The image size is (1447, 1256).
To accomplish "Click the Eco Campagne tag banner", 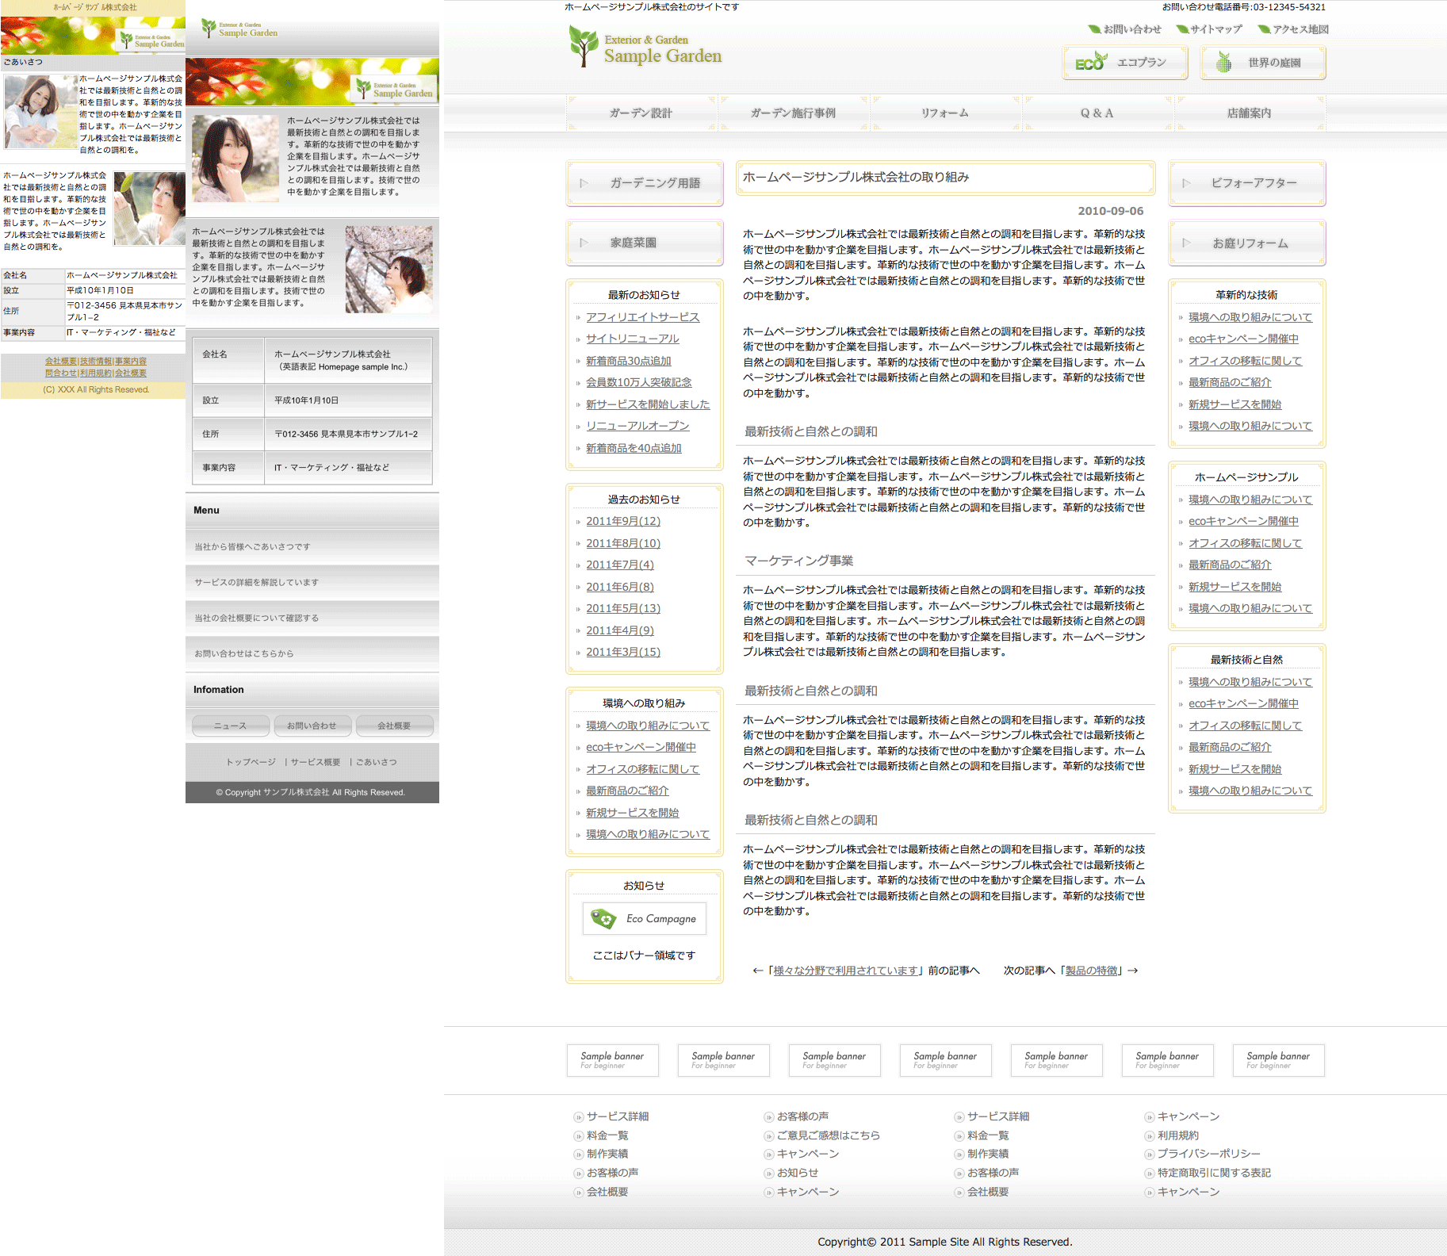I will click(644, 918).
